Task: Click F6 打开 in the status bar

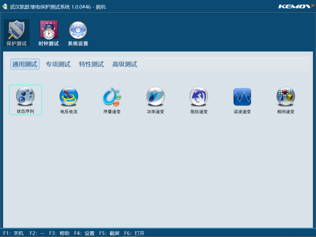Action: click(134, 233)
